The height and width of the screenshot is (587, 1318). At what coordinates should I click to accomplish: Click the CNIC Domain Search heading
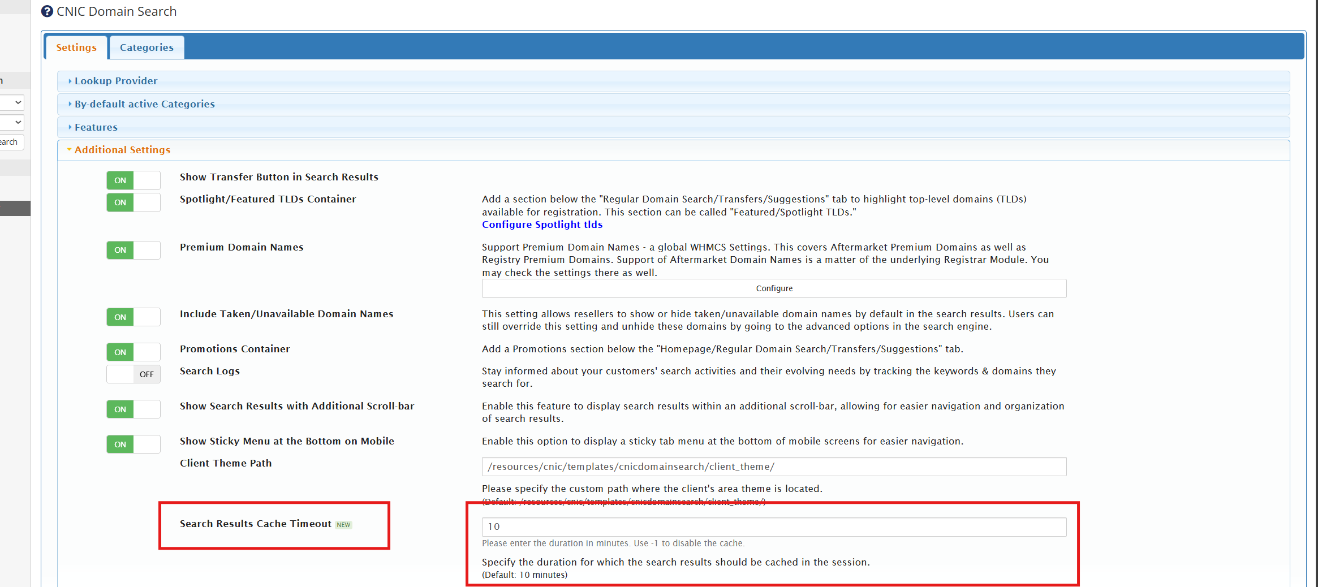point(117,11)
